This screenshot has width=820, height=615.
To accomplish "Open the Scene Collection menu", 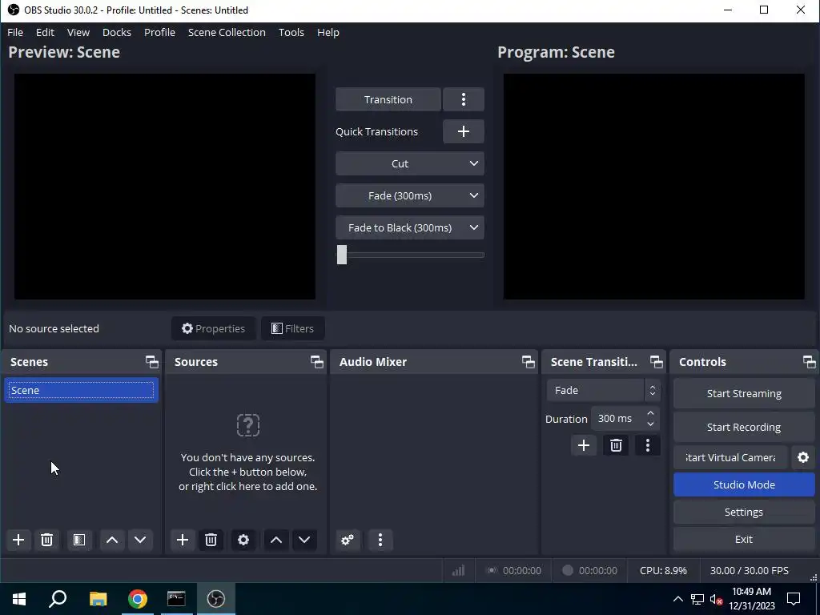I will pyautogui.click(x=227, y=32).
